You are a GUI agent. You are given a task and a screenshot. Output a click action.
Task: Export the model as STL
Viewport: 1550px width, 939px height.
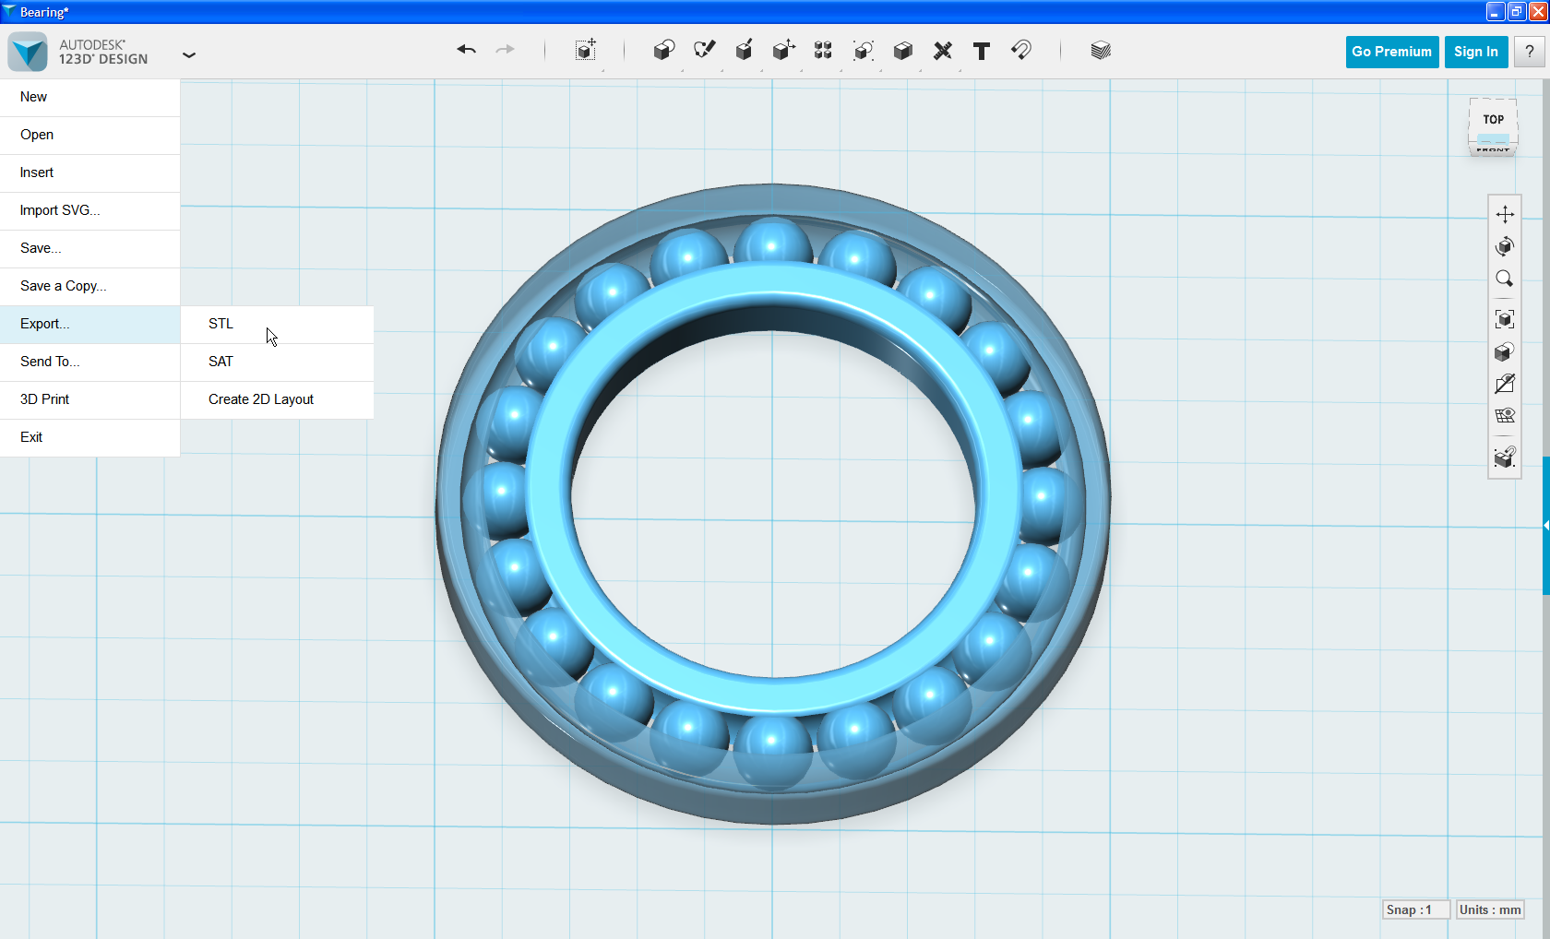point(277,324)
